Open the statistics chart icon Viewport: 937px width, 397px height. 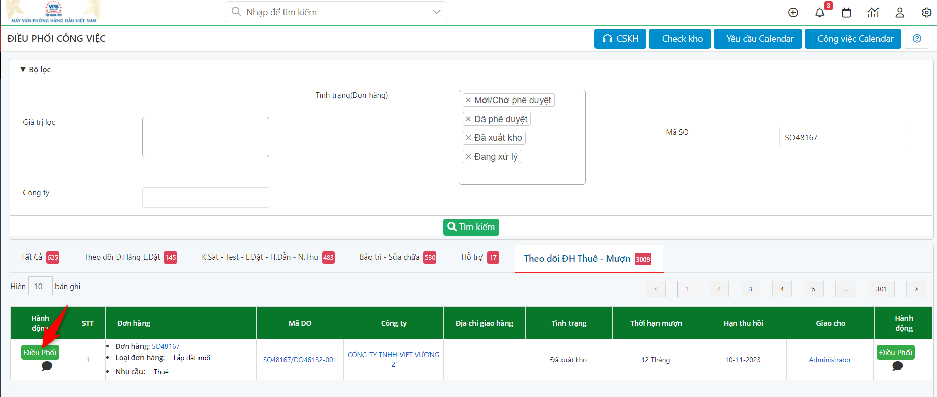(873, 13)
